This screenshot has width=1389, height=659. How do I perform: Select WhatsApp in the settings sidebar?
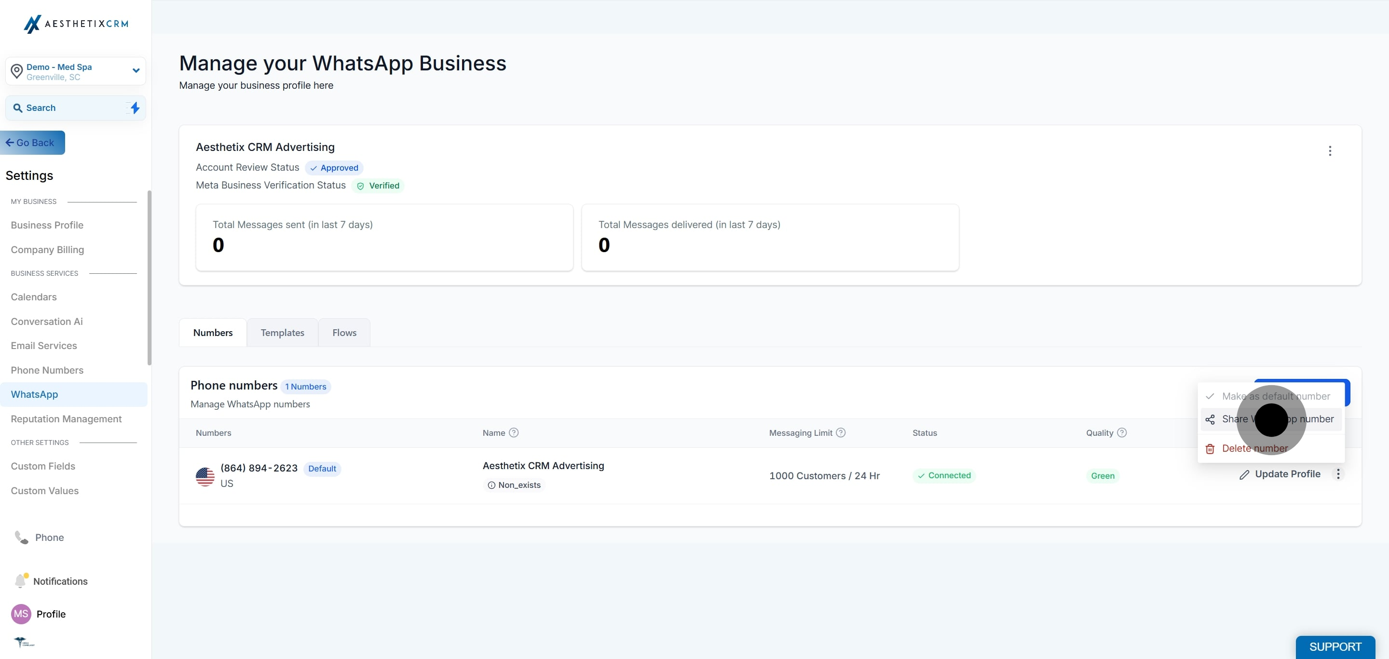pos(73,394)
